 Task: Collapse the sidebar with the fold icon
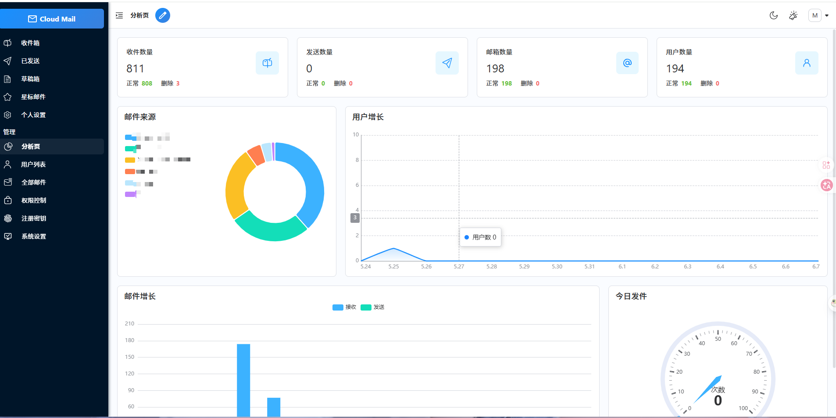coord(119,15)
